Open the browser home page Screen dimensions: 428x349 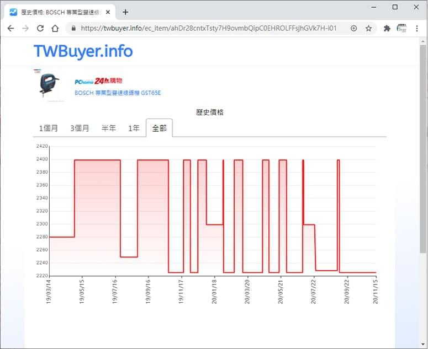55,28
